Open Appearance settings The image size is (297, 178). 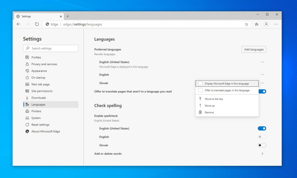tap(50, 71)
